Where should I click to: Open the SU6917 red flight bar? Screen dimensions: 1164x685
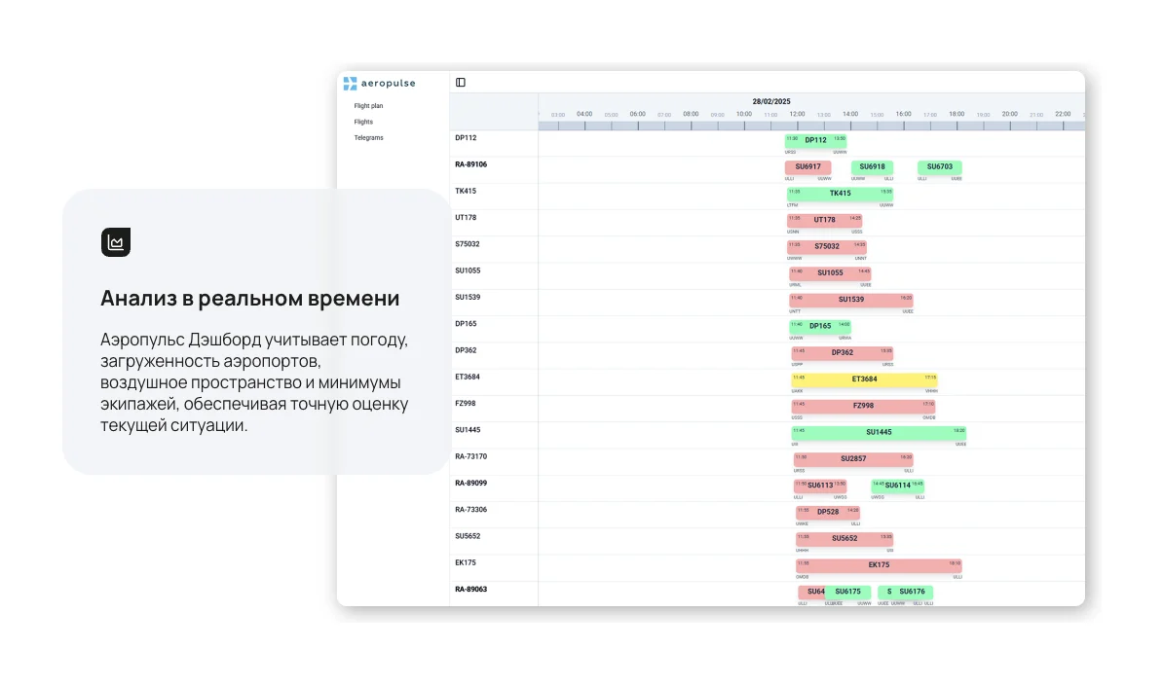(x=807, y=166)
